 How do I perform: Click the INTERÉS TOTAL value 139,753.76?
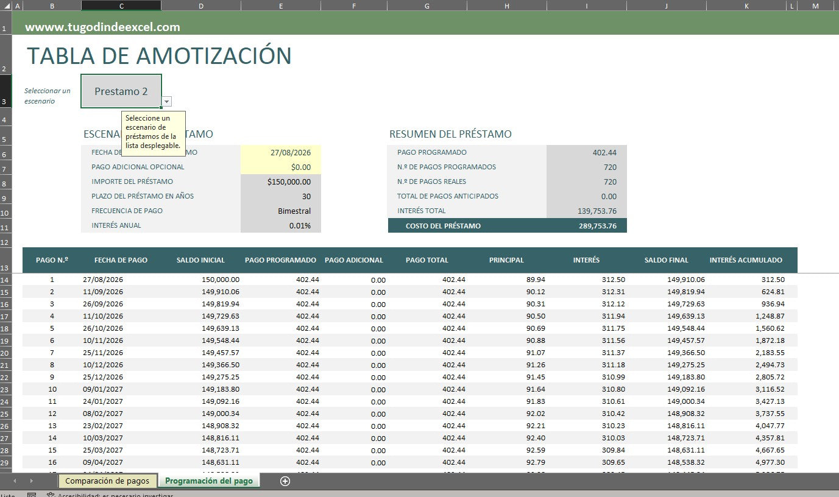(x=587, y=211)
